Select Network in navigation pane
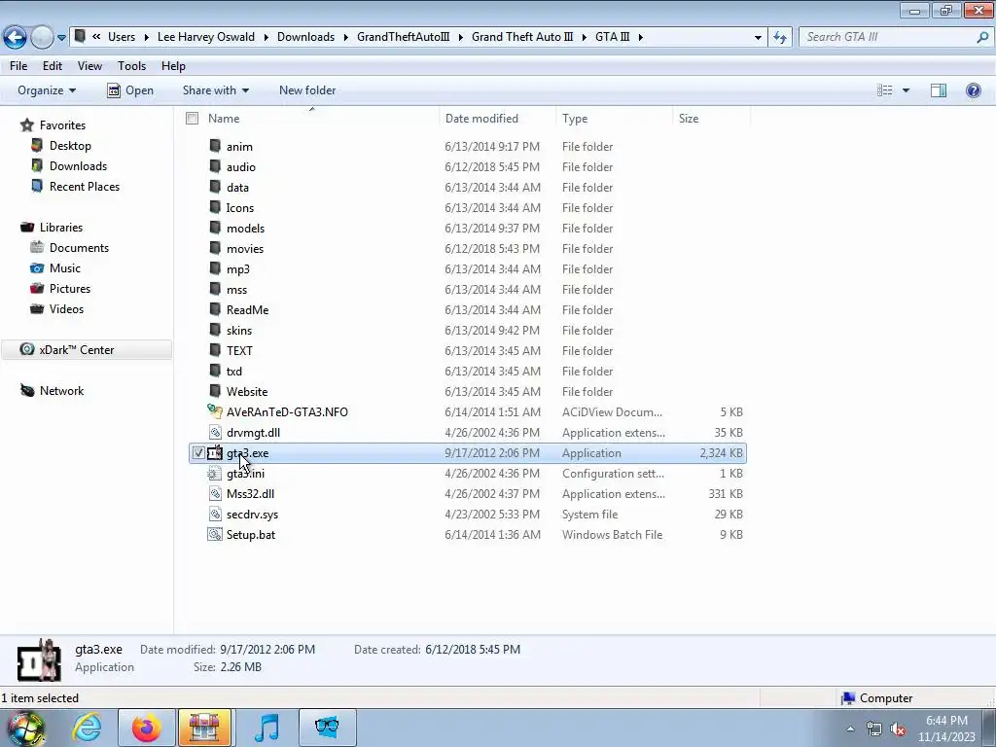This screenshot has width=996, height=747. 61,391
